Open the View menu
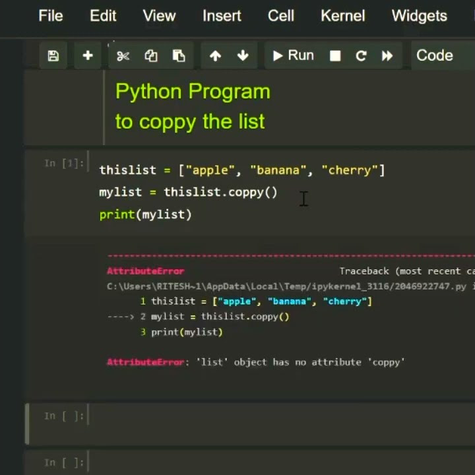475x475 pixels. 159,16
